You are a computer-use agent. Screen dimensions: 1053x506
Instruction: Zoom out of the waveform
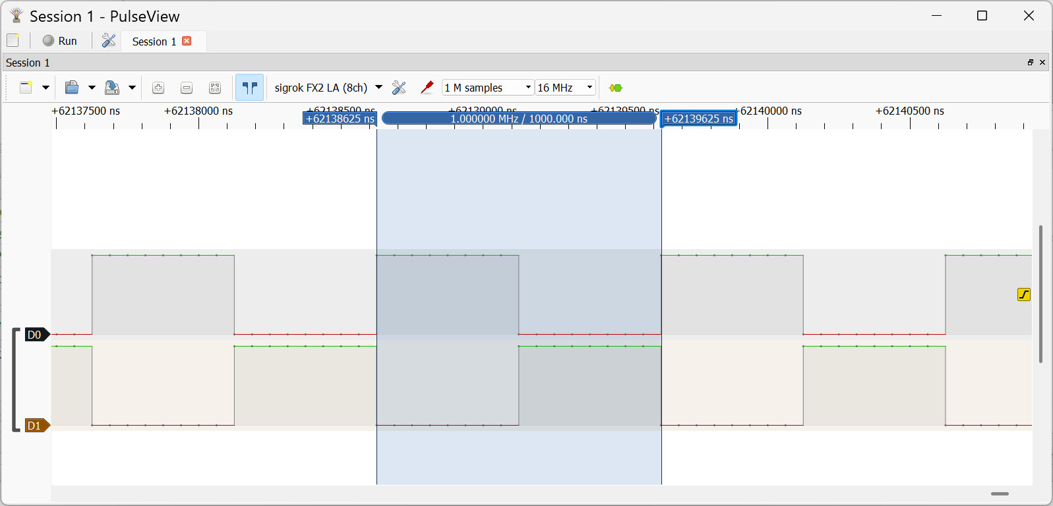pos(187,88)
